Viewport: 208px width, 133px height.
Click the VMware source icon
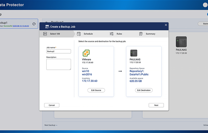coord(86,53)
